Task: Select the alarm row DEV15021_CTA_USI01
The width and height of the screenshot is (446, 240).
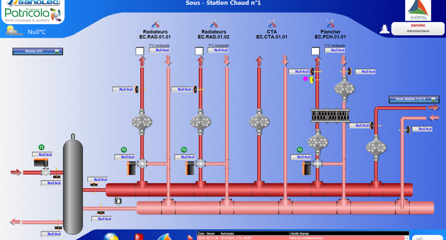Action: click(302, 238)
